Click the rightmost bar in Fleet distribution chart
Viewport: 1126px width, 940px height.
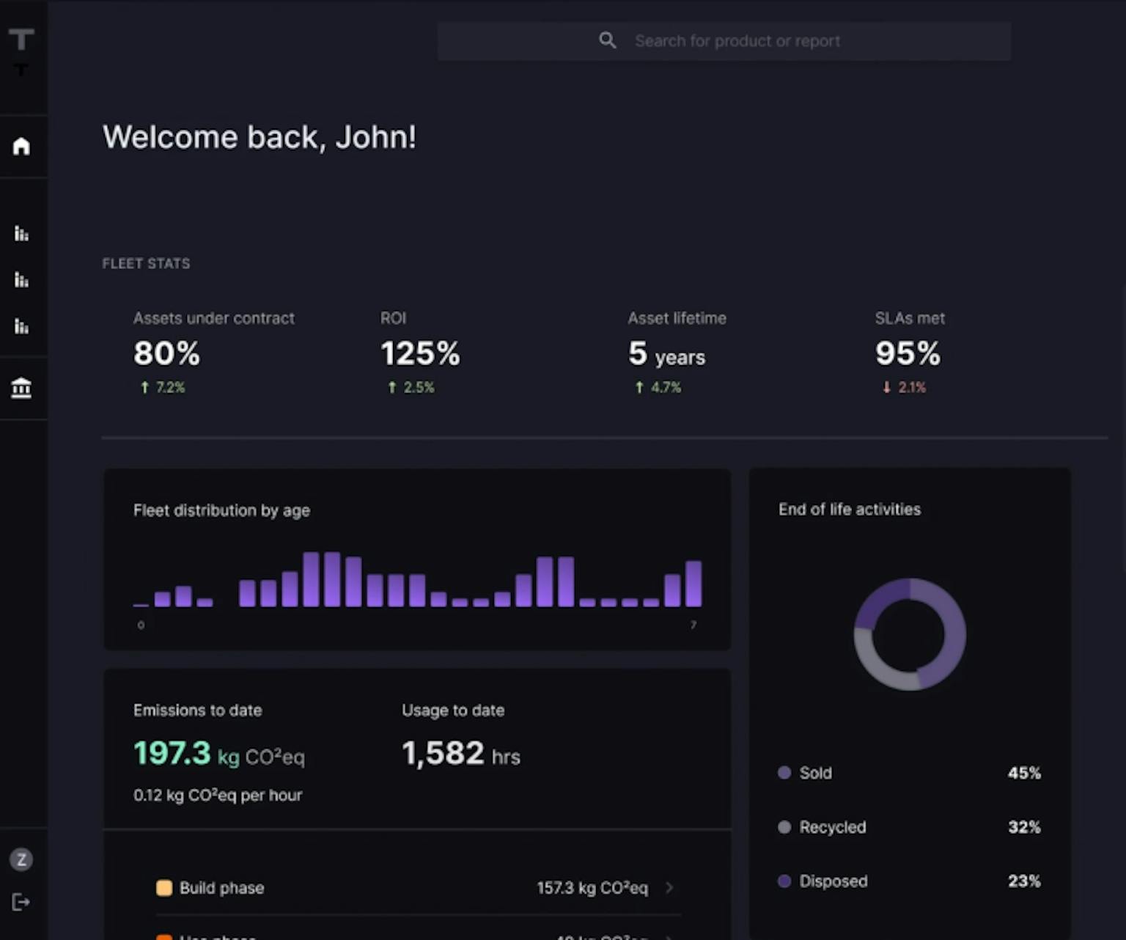coord(693,584)
